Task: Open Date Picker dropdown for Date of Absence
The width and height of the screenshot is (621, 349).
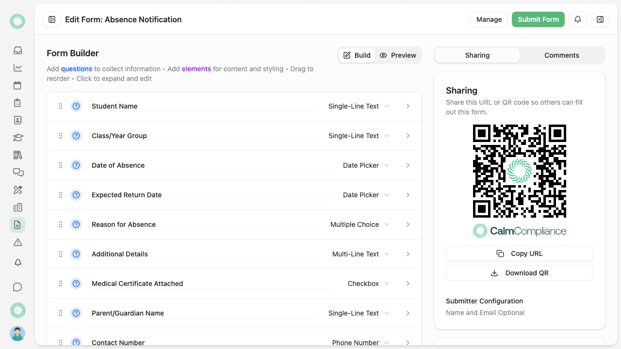Action: (366, 165)
